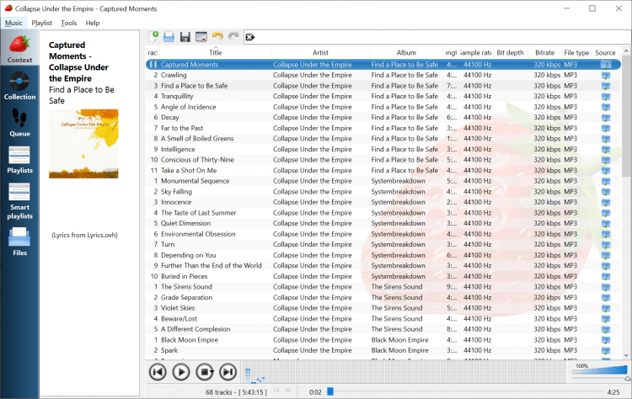Open the Tools menu

[x=68, y=23]
